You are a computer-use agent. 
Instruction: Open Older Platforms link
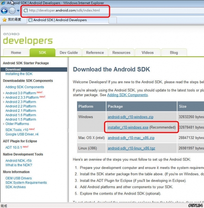pos(17,124)
